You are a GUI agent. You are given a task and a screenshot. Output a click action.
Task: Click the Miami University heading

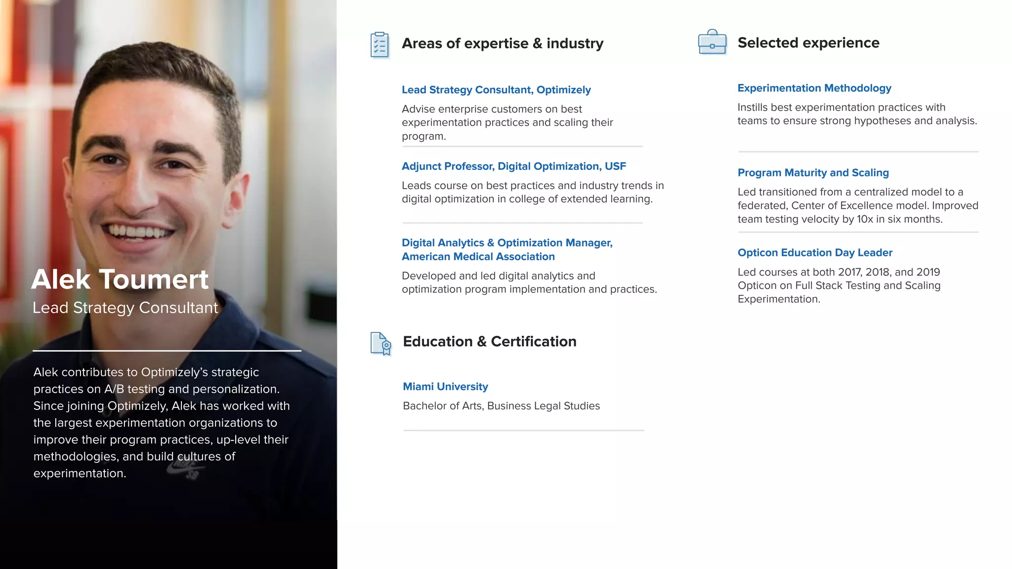point(445,387)
